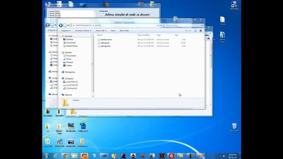Expand address bar history dropdown

click(x=158, y=26)
